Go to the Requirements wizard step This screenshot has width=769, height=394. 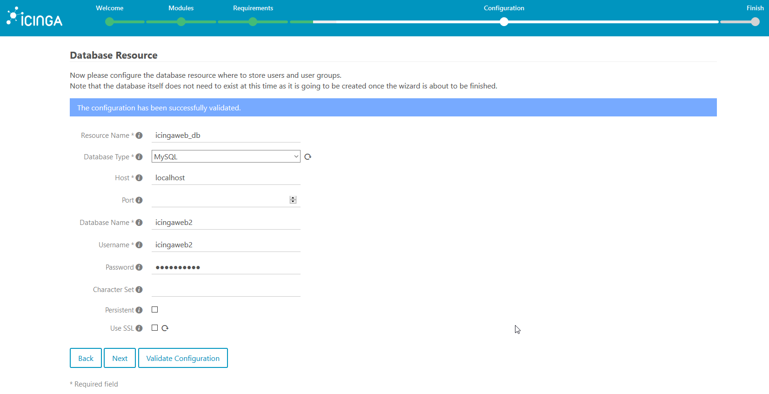(253, 8)
